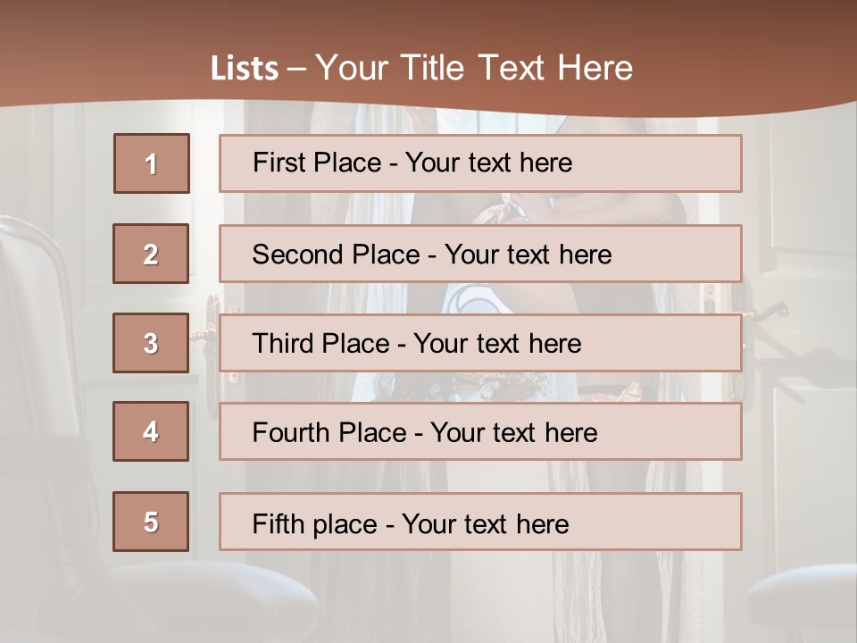This screenshot has height=643, width=857.
Task: Click the word 'Second' in list
Action: (299, 255)
